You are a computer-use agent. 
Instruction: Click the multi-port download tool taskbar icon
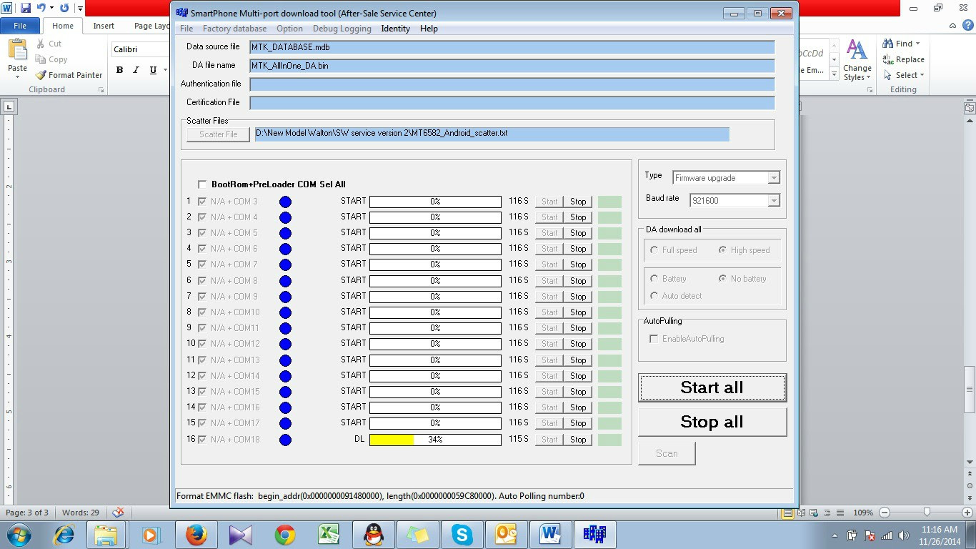point(594,535)
